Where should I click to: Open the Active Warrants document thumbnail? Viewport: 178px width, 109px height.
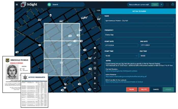point(35,90)
